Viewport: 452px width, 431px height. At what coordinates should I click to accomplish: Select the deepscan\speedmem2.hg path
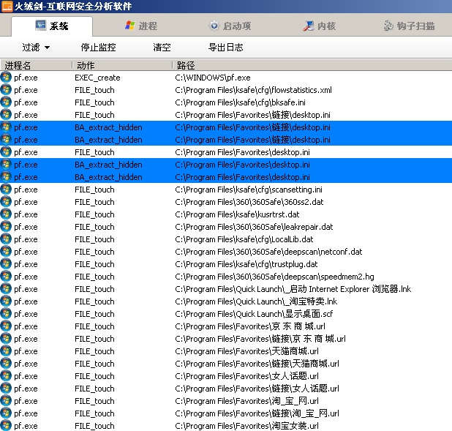click(x=274, y=277)
